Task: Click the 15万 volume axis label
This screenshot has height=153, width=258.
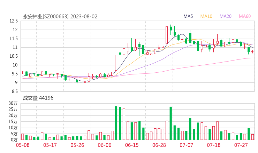Action: (x=13, y=122)
